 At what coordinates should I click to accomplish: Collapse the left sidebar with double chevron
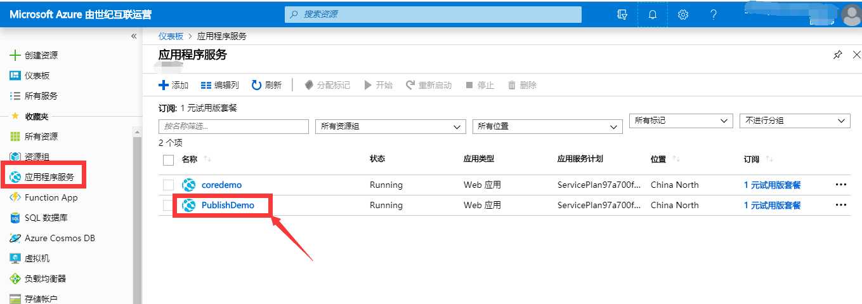[x=134, y=36]
